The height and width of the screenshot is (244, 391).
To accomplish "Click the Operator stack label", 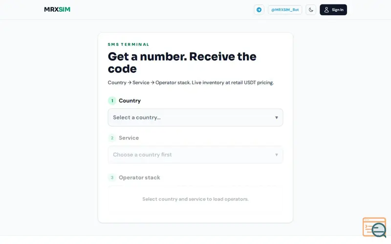I will pos(139,178).
